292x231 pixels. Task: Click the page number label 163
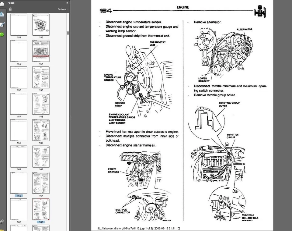pyautogui.click(x=19, y=196)
